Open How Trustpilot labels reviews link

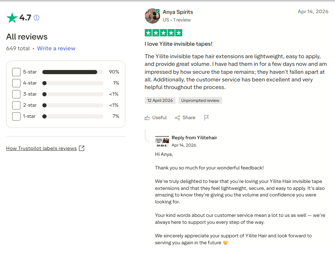pyautogui.click(x=41, y=148)
